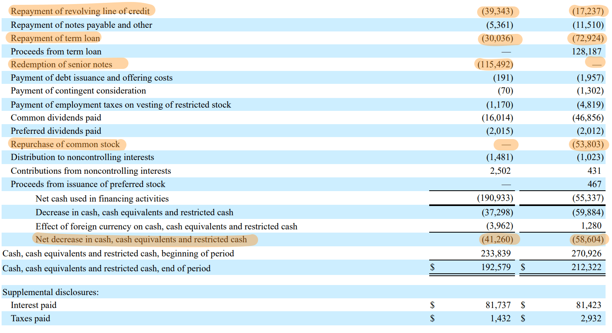This screenshot has width=612, height=333.
Task: Click the value 270,926
Action: (586, 254)
